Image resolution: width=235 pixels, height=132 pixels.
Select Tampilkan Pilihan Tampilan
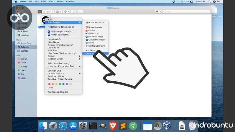pyautogui.click(x=63, y=79)
